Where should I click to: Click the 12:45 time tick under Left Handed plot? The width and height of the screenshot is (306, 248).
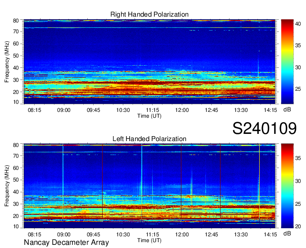[x=211, y=235]
